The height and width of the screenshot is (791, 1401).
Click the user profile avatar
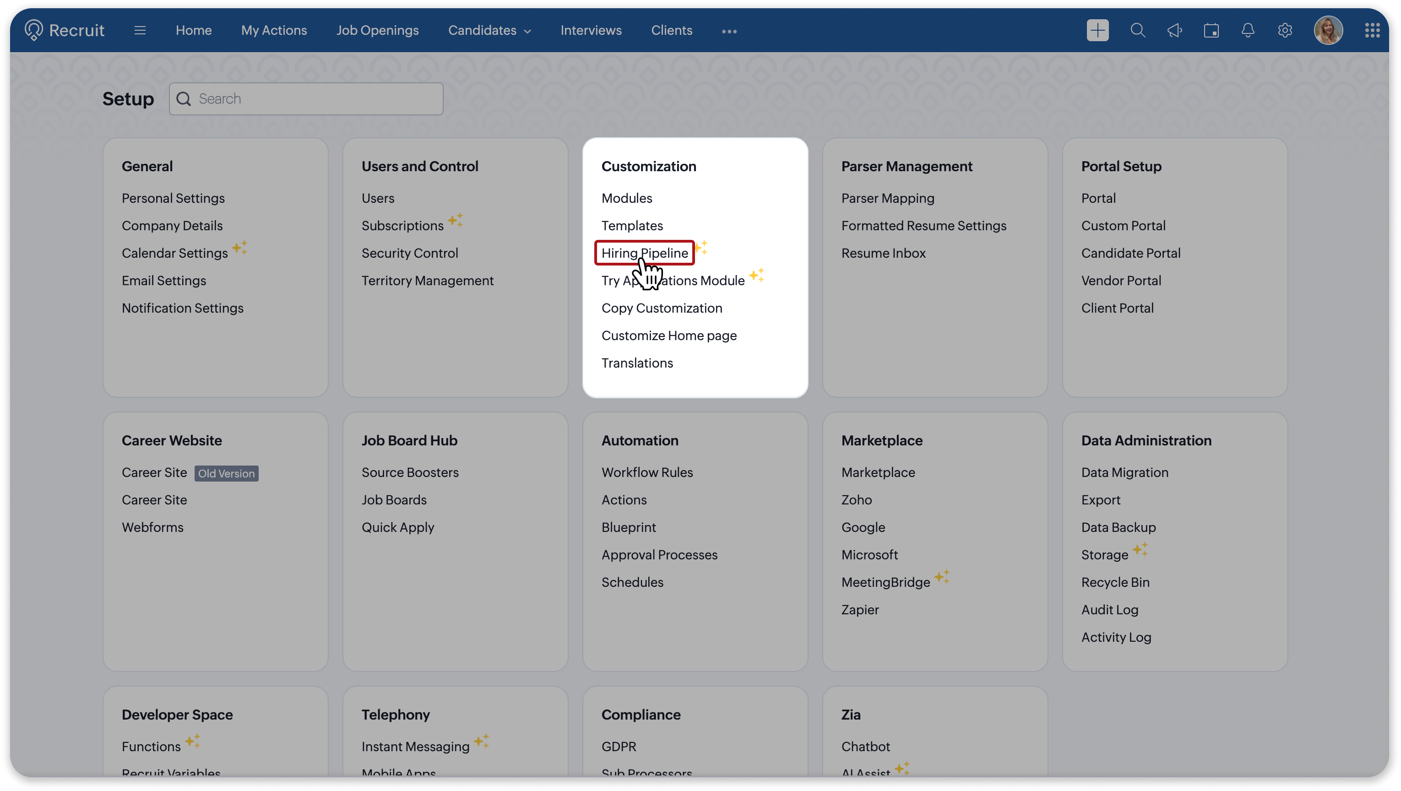1328,31
